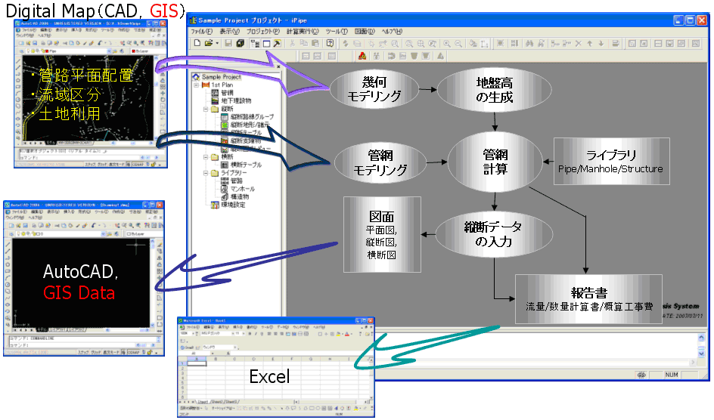Screen dimensions: 714x420
Task: Click the Cut scissors icon
Action: coord(292,44)
